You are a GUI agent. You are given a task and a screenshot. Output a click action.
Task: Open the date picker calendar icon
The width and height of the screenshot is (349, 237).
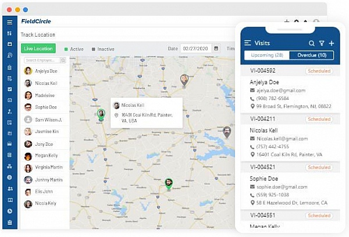tap(216, 49)
